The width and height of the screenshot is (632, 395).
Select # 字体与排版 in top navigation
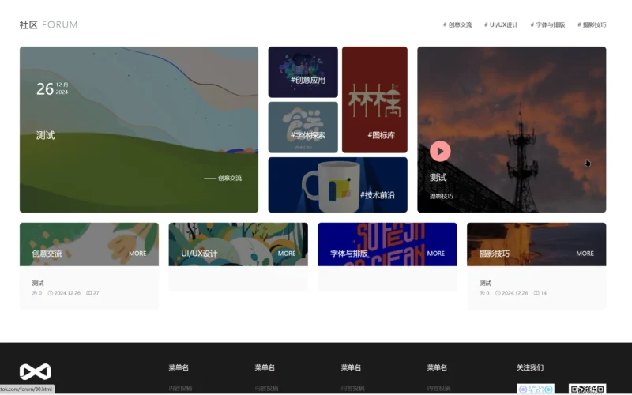point(547,24)
